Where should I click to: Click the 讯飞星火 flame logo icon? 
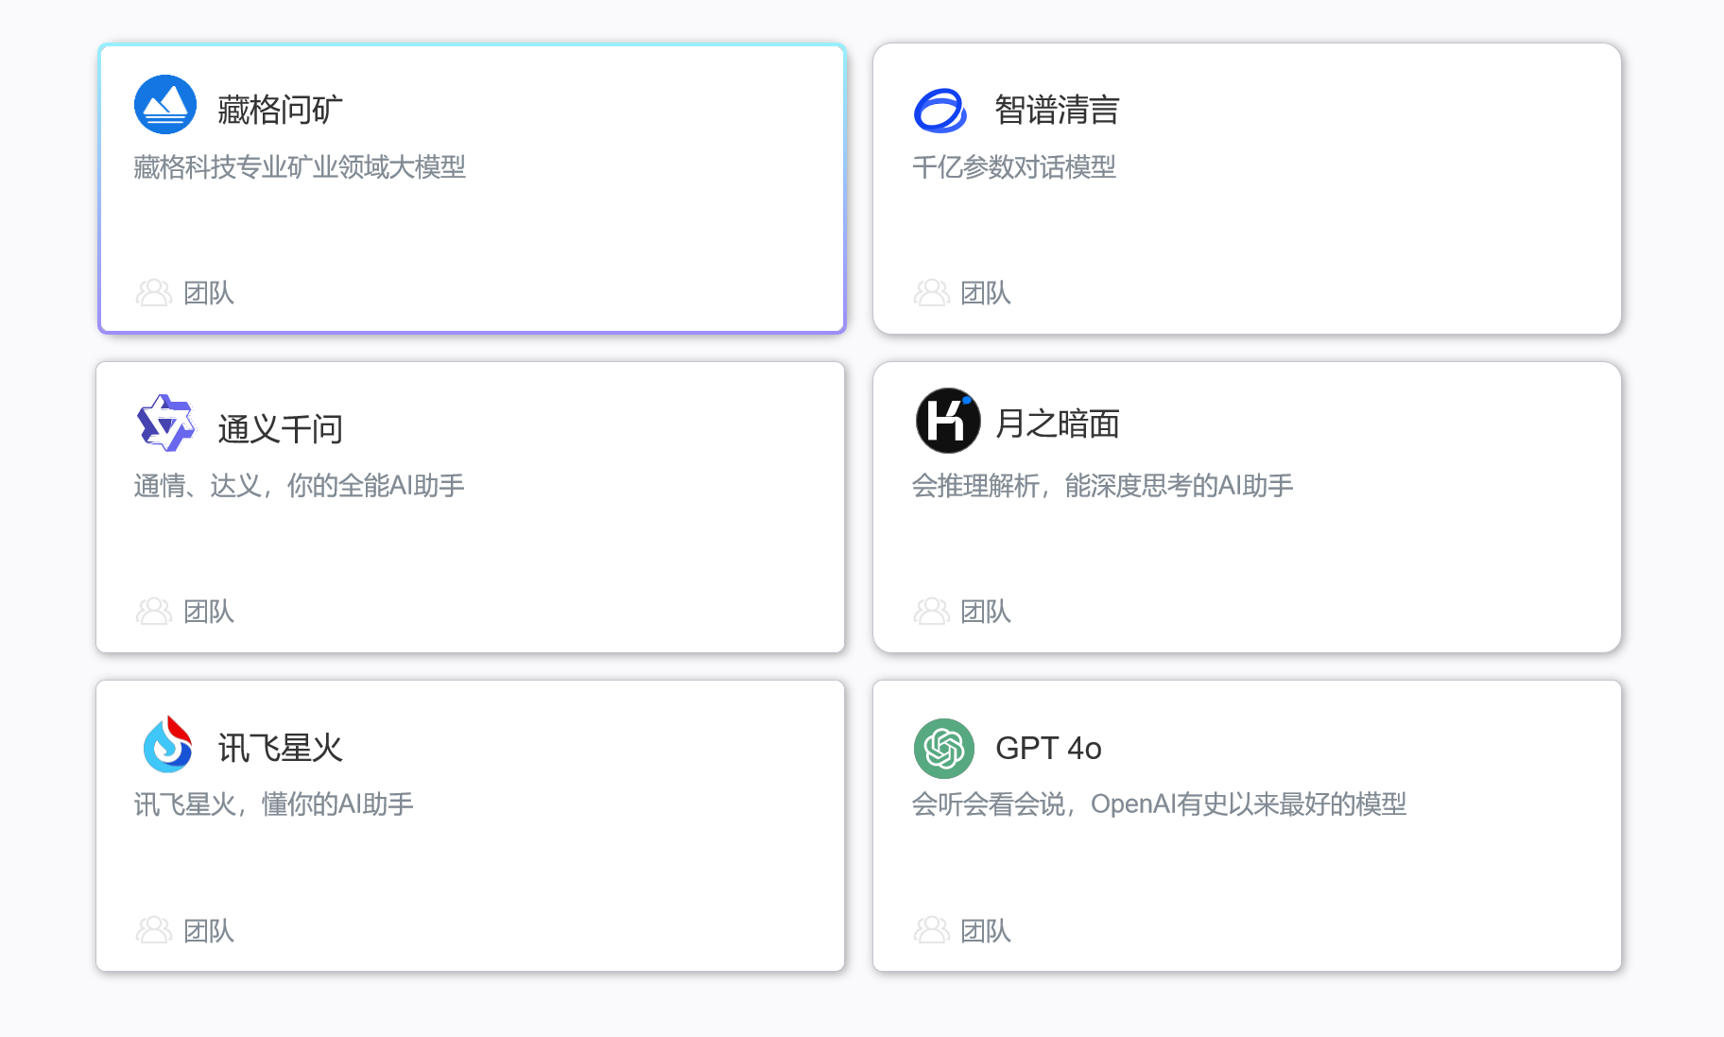coord(168,744)
